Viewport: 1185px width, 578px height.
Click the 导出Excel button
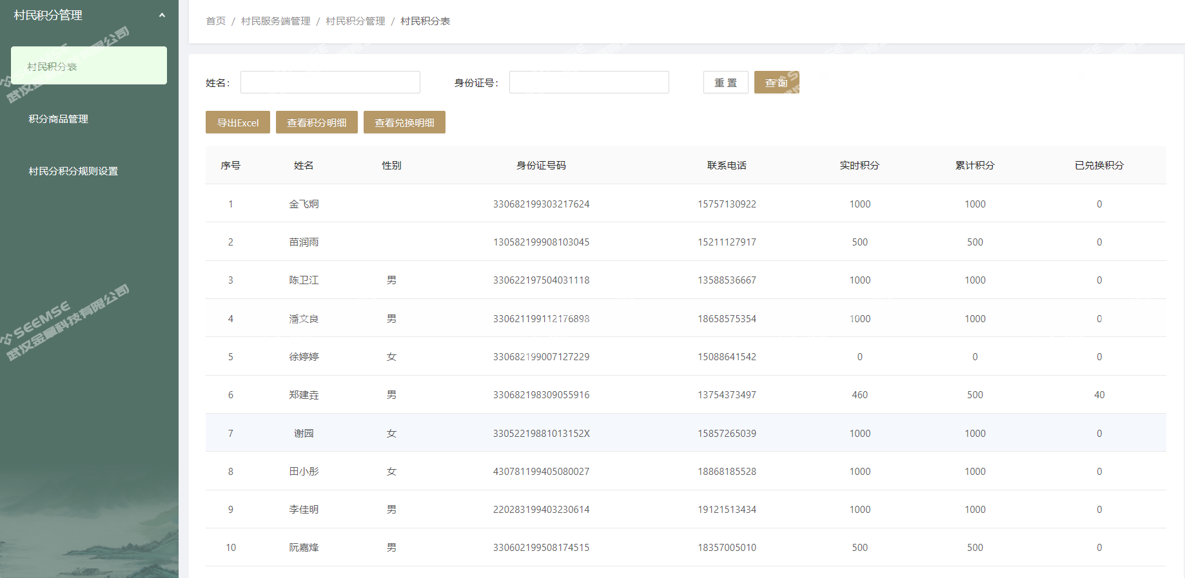click(x=237, y=122)
